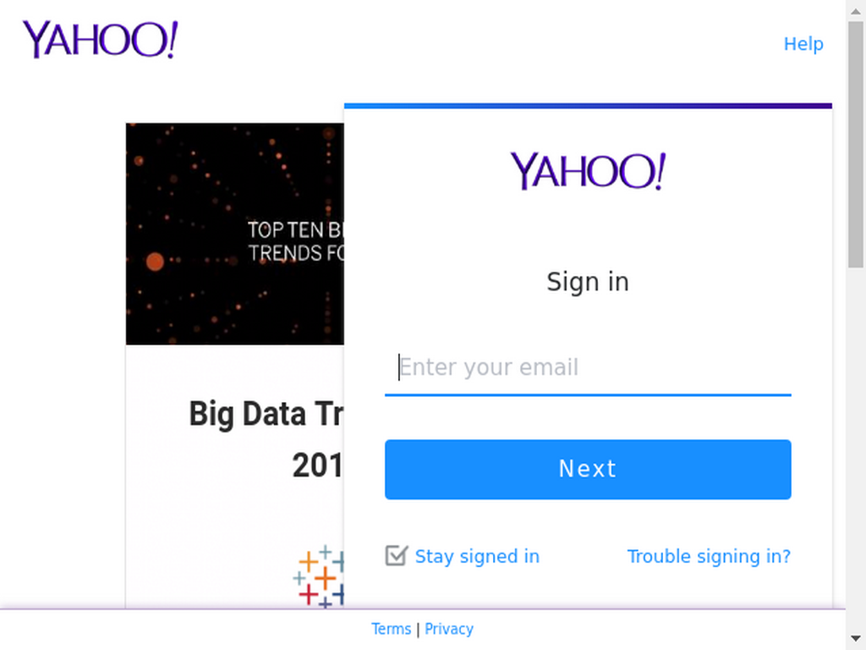Click the scrollbar up arrow
Screen dimensions: 866x650
(856, 10)
